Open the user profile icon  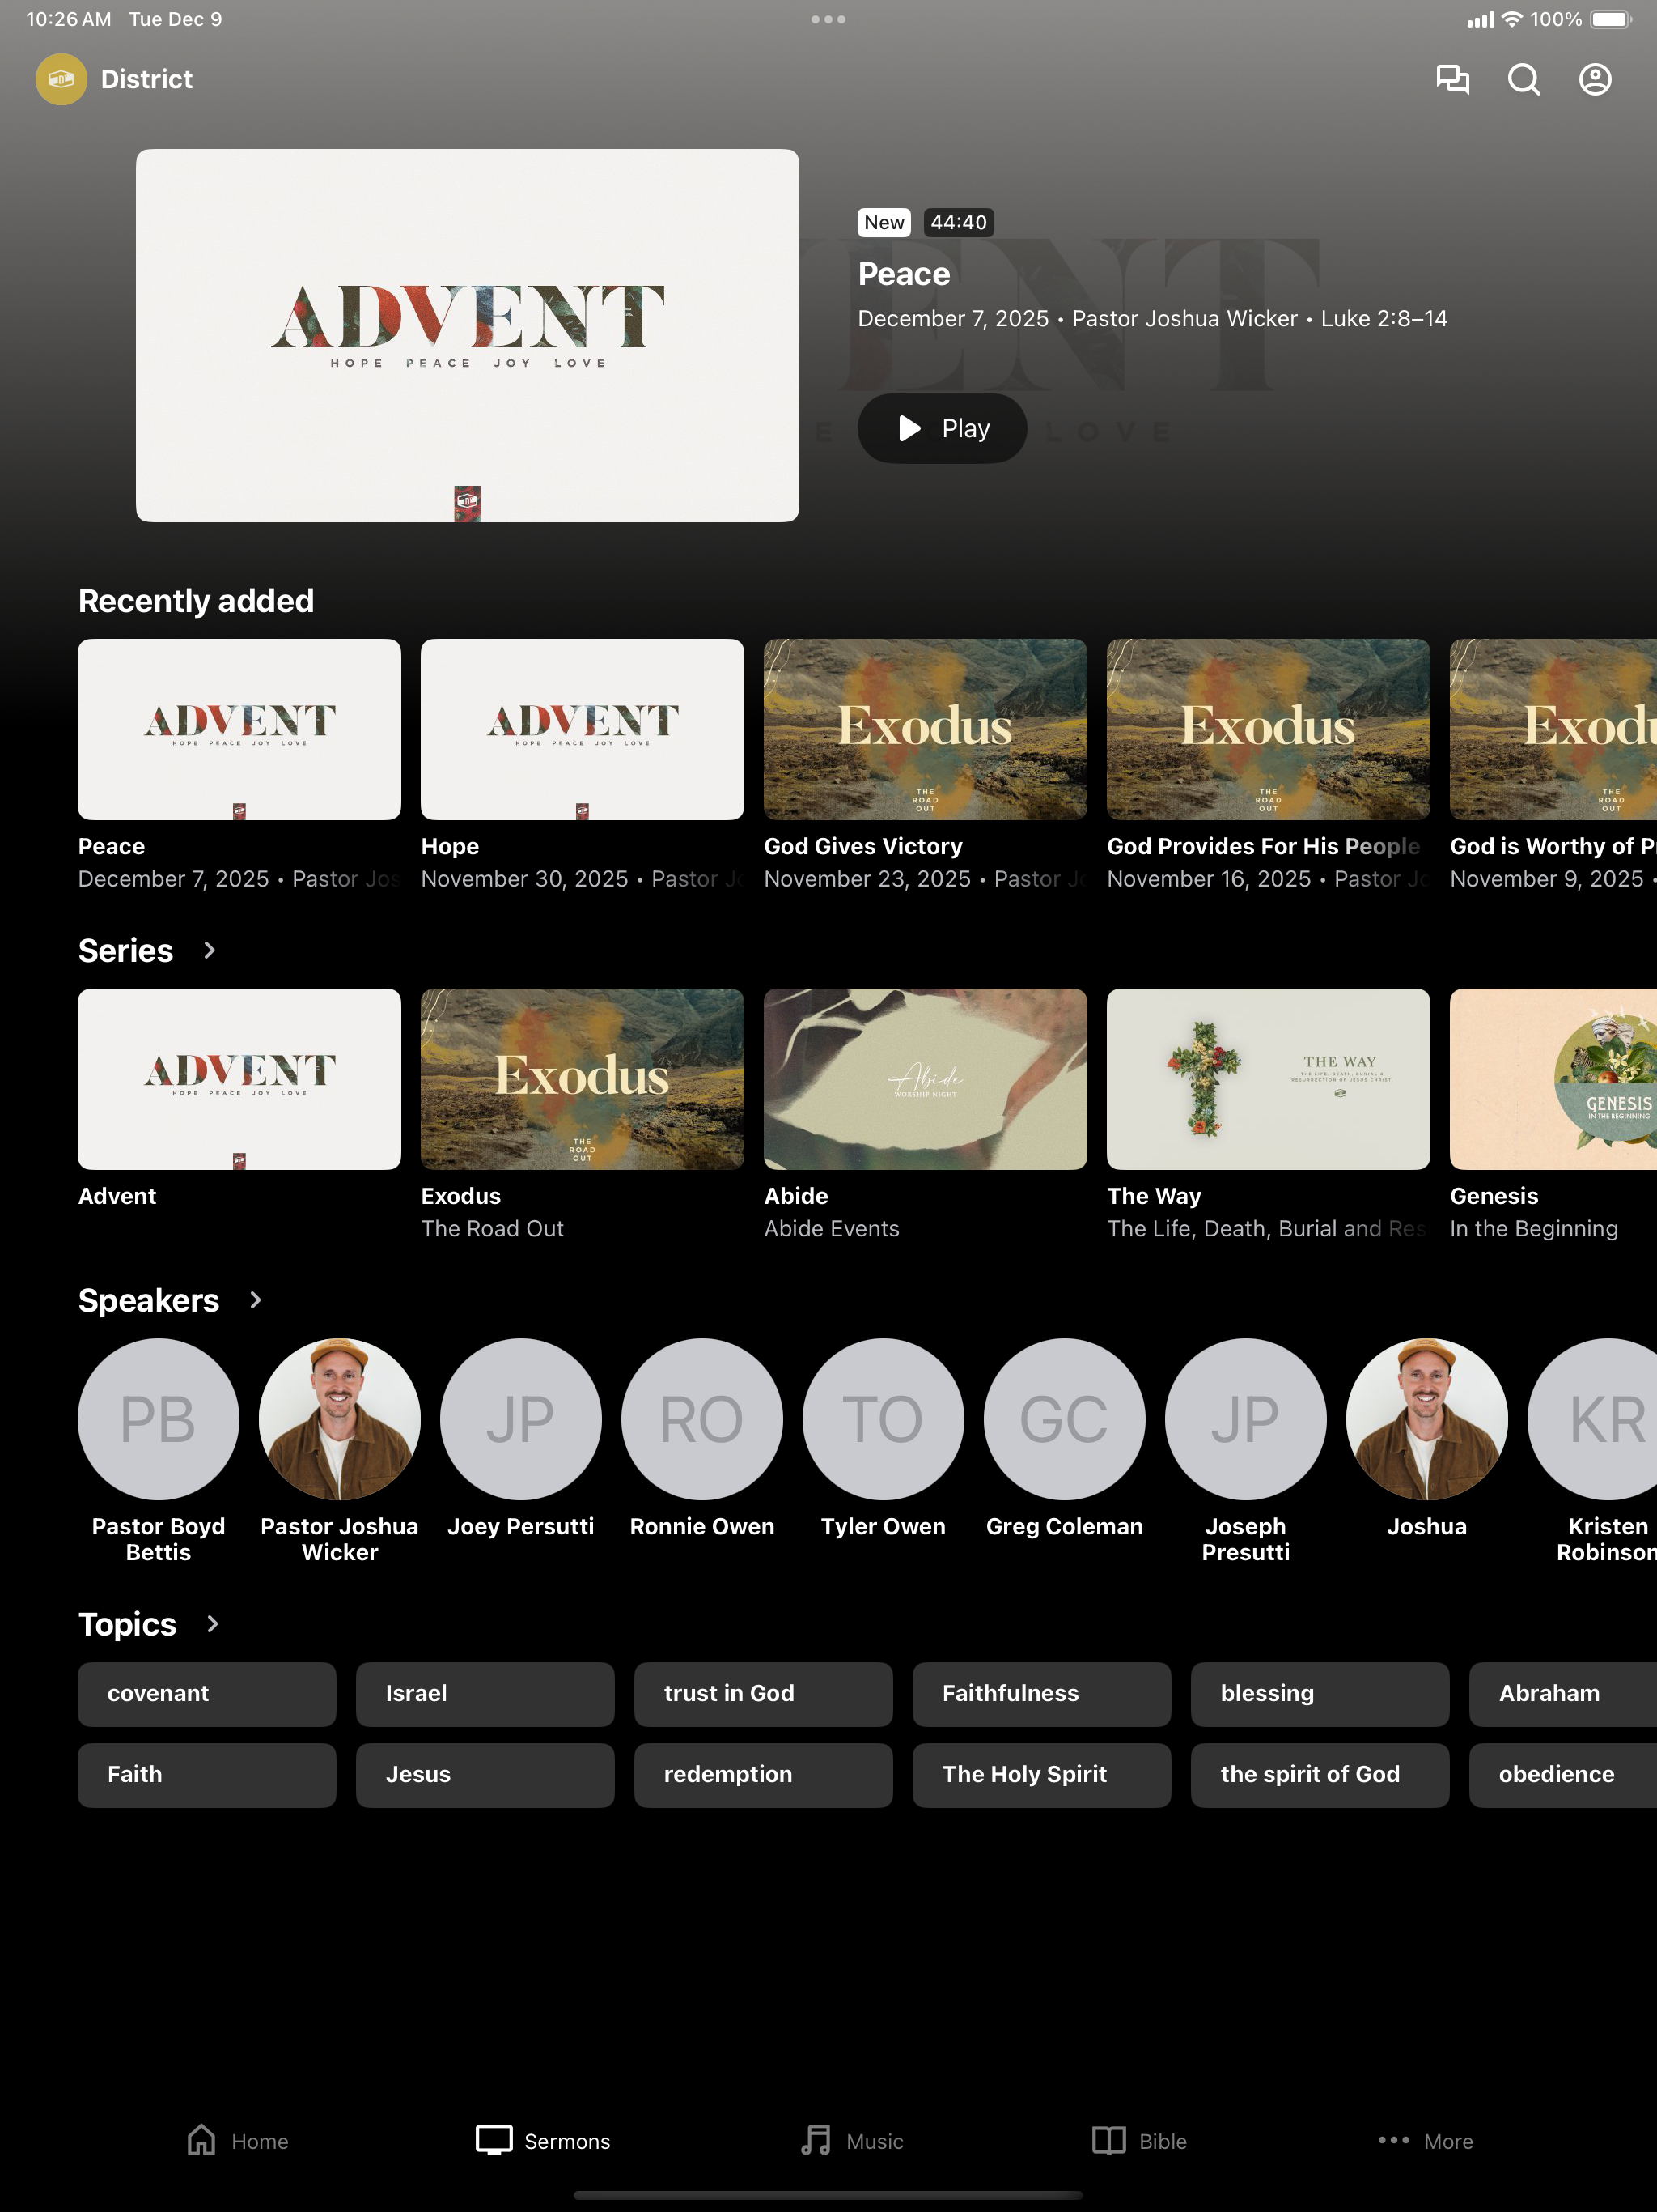pos(1595,79)
